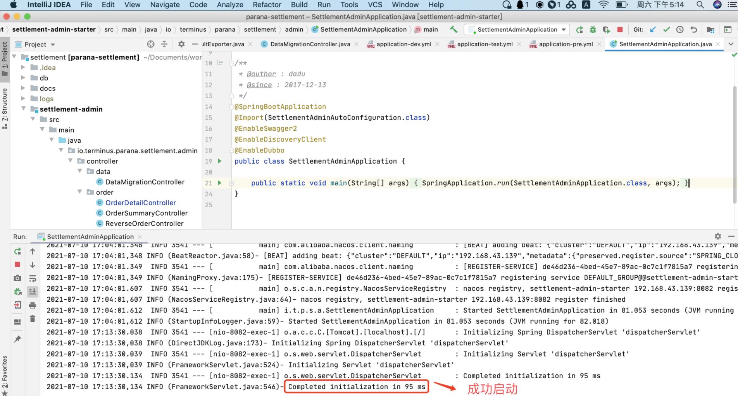Rerun application in Run panel

point(17,251)
